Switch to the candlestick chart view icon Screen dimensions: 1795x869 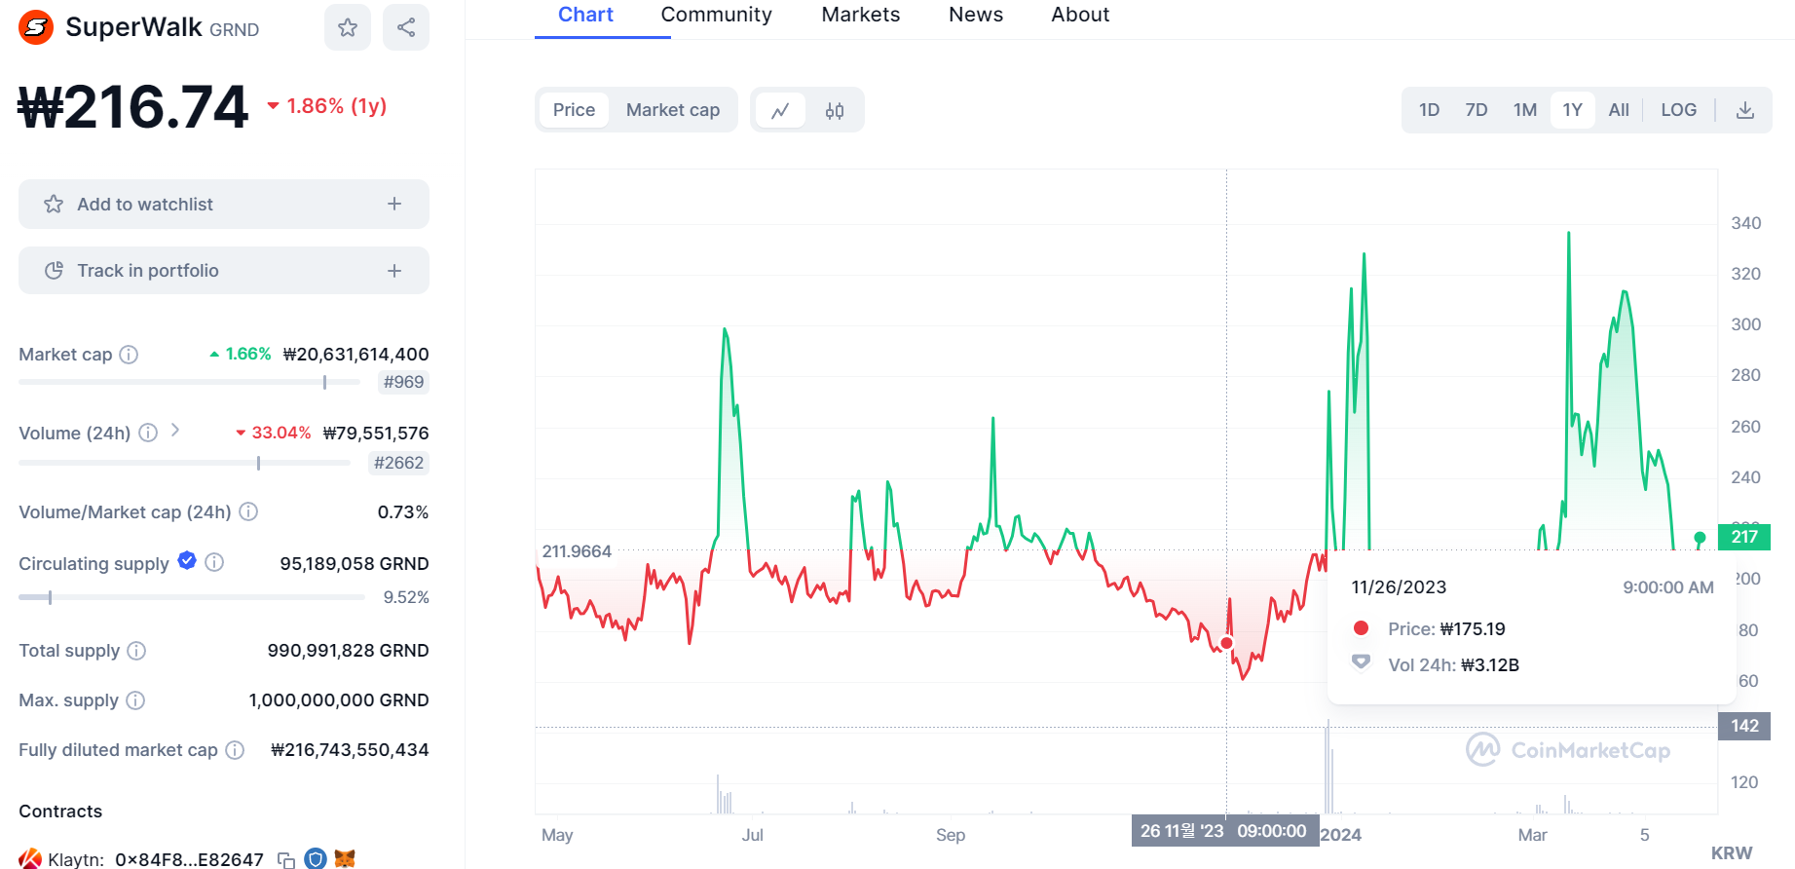click(x=835, y=110)
